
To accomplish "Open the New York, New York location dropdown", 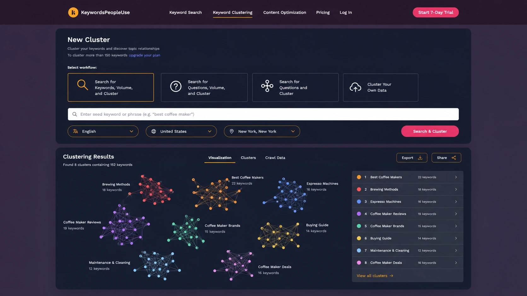I will pyautogui.click(x=262, y=131).
